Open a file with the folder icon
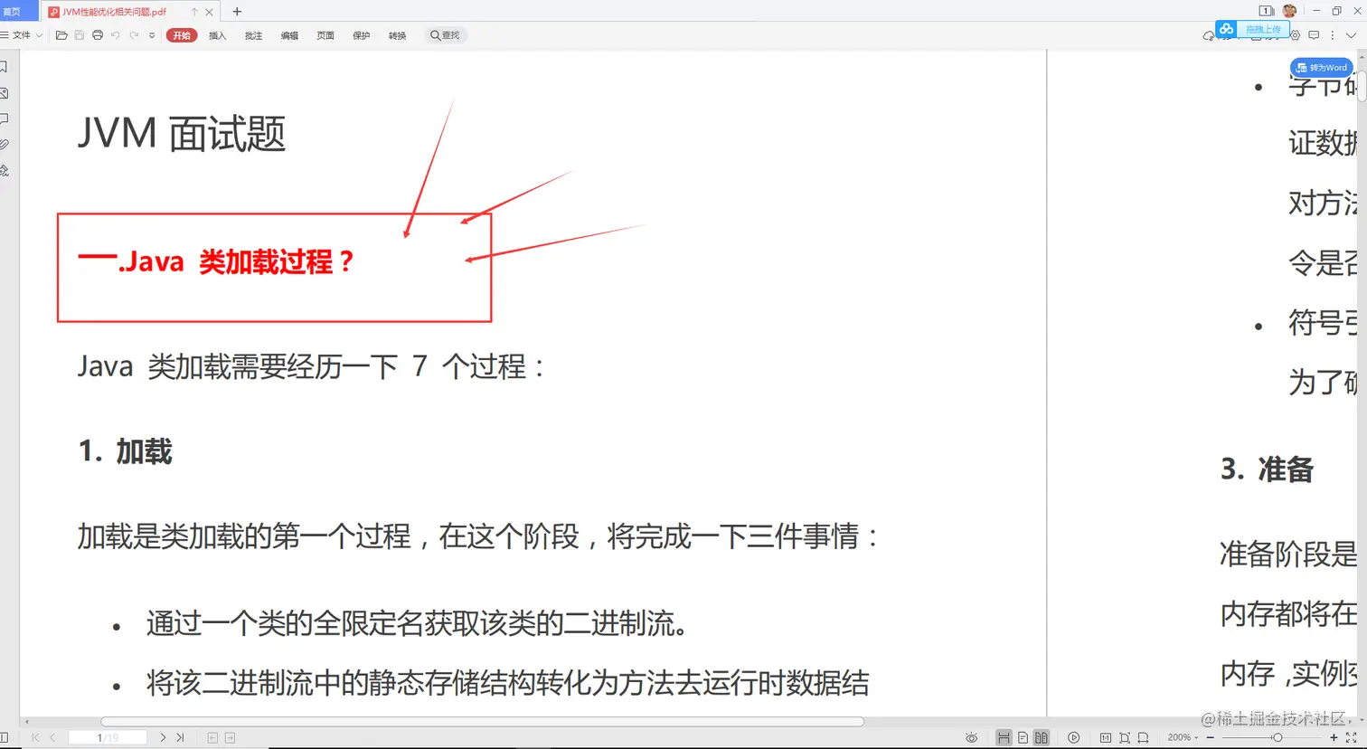This screenshot has height=749, width=1367. [61, 35]
